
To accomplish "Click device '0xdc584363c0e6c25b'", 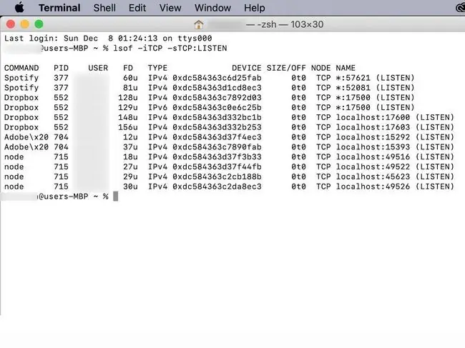I will click(217, 107).
